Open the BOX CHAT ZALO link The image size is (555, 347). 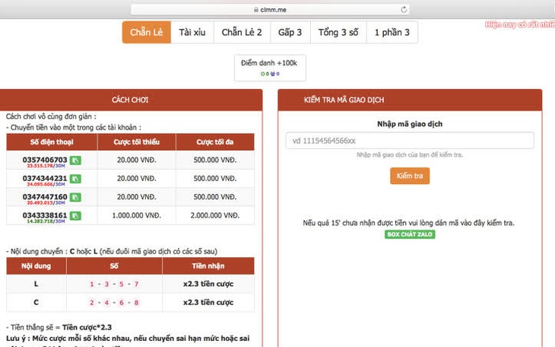pyautogui.click(x=410, y=234)
